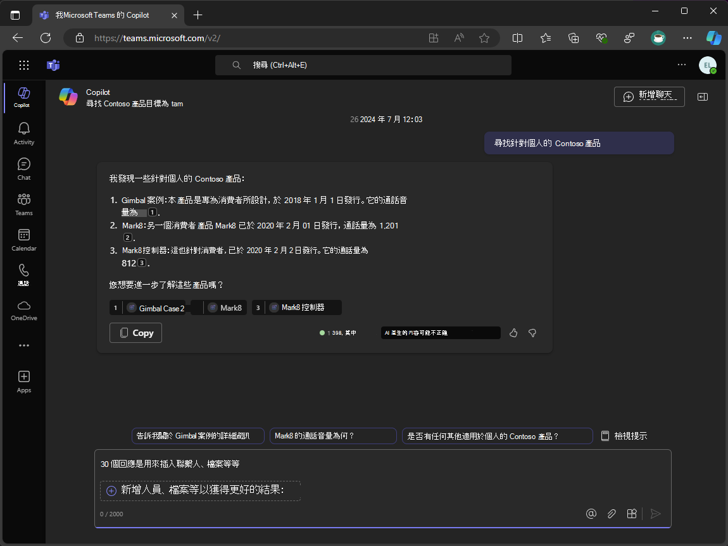Close the Microsoft Teams Copilot tab
This screenshot has height=546, width=728.
tap(174, 15)
